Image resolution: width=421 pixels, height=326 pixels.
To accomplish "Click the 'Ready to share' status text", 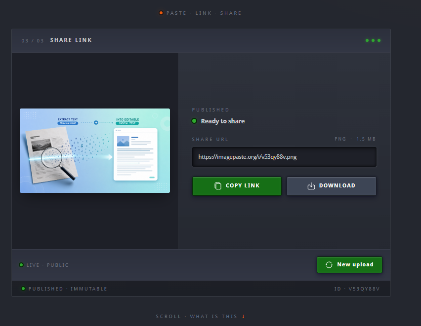I will pos(222,121).
